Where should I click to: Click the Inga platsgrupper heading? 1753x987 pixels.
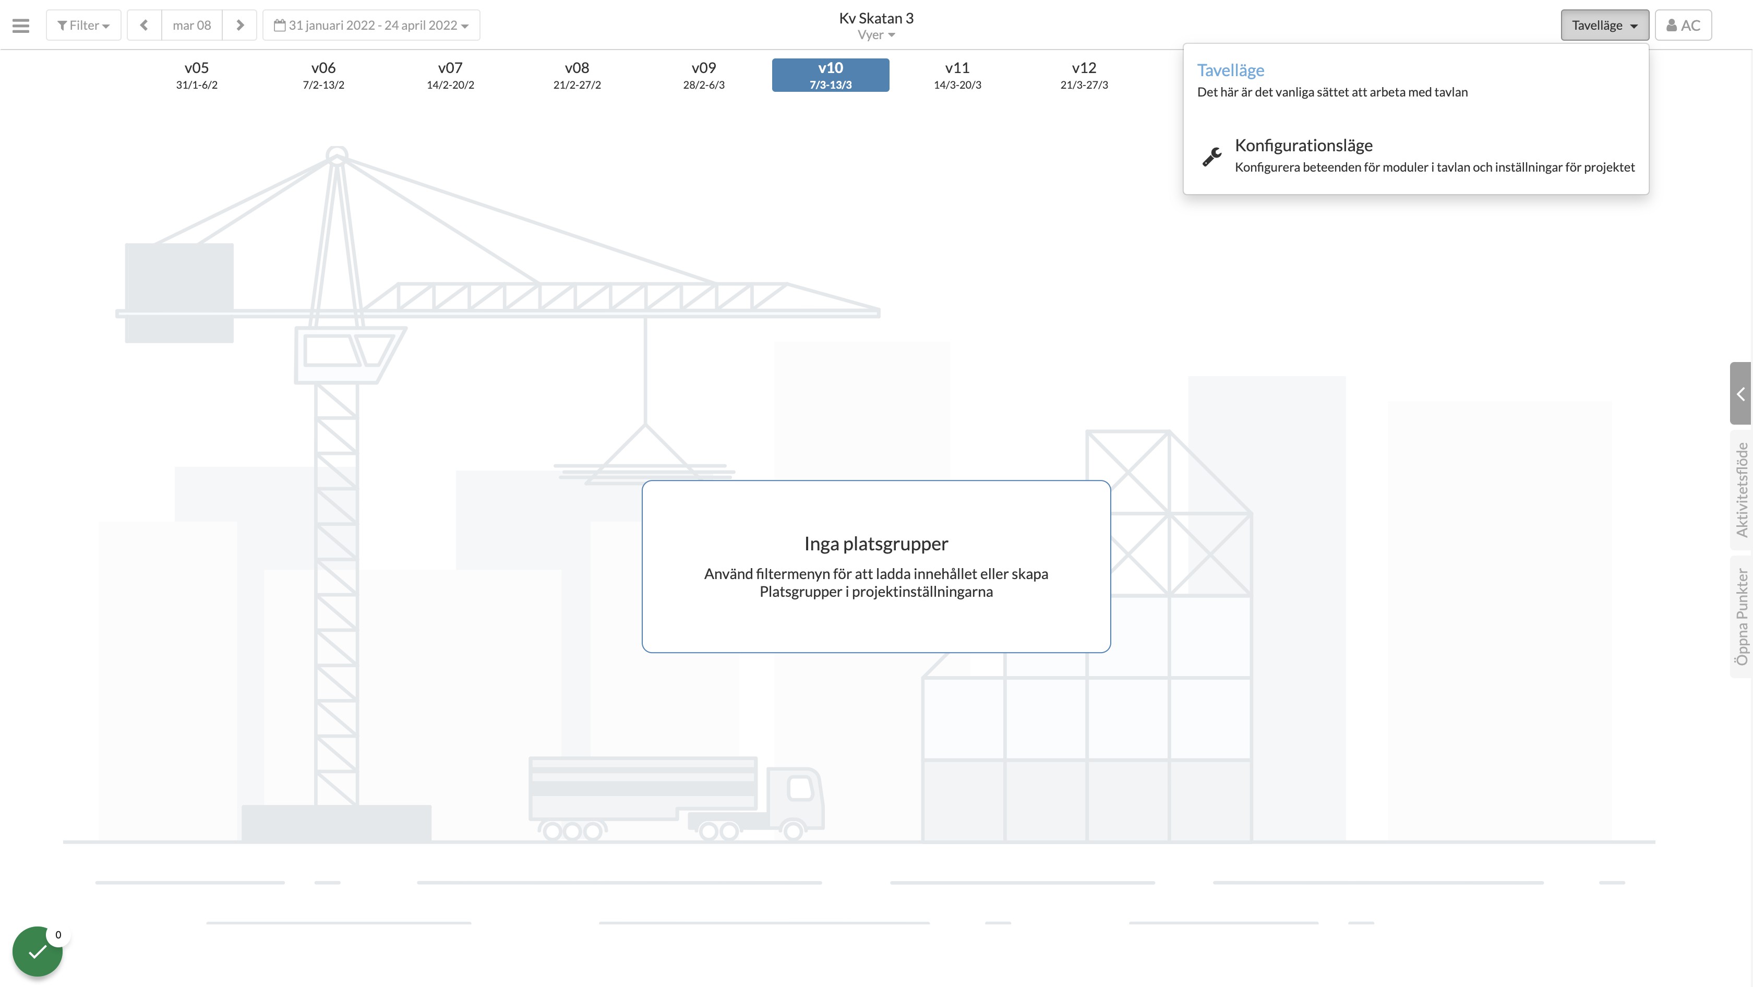click(x=876, y=544)
